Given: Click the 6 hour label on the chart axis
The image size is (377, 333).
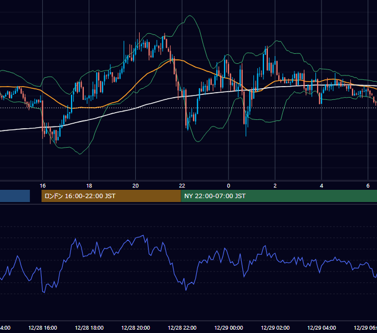Looking at the screenshot, I should click(x=368, y=186).
